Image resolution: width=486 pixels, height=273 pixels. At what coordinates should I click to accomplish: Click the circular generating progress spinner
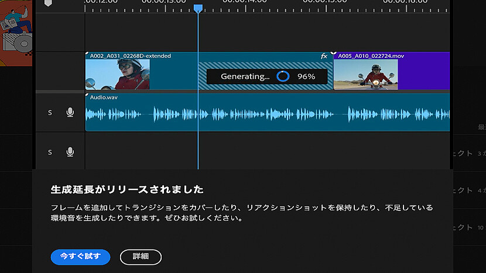(283, 77)
